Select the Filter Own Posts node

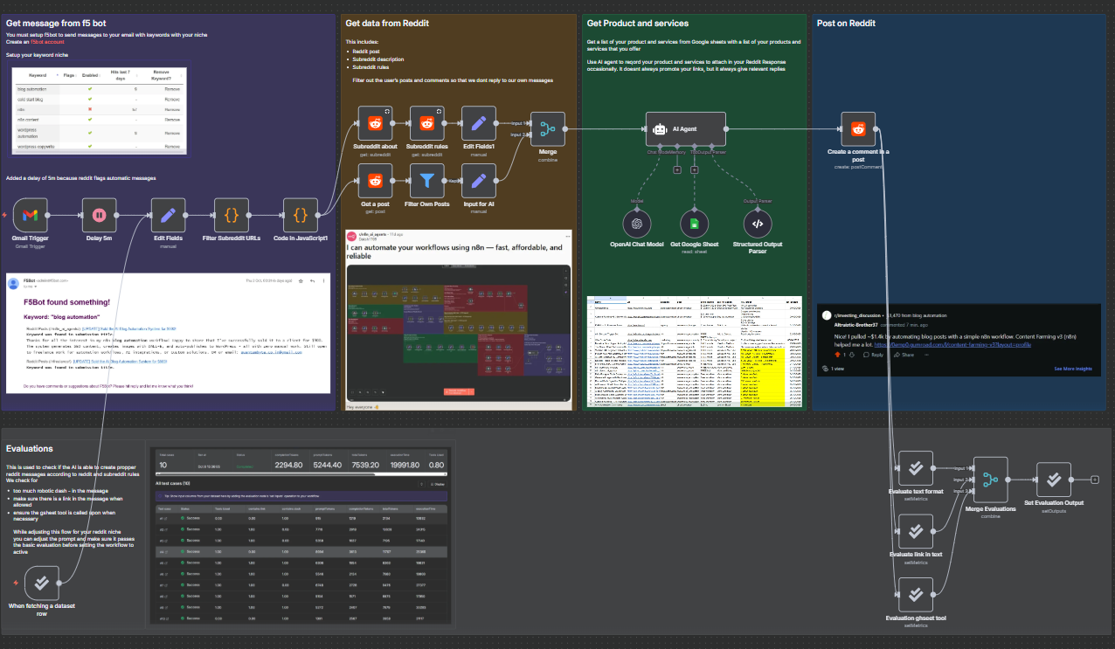click(427, 182)
